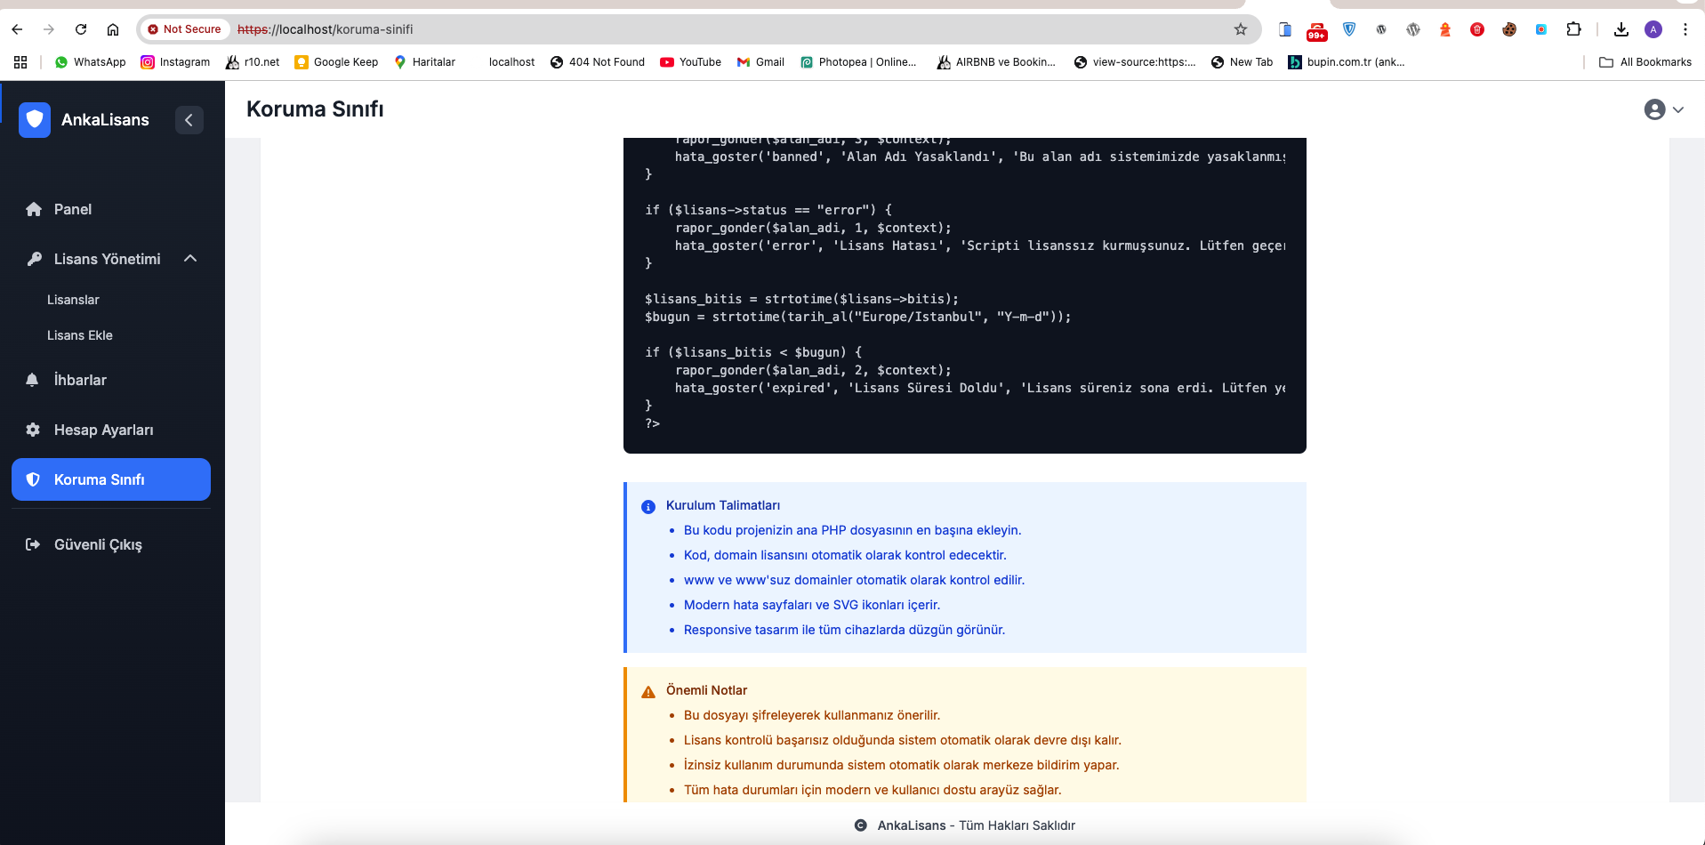
Task: Open the browser Extensions puzzle icon
Action: pos(1573,29)
